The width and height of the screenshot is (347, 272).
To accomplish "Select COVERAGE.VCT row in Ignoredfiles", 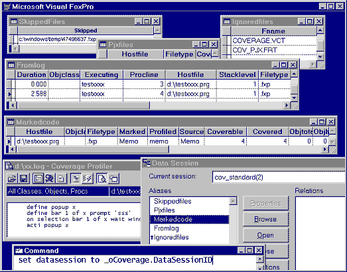I will click(x=274, y=40).
